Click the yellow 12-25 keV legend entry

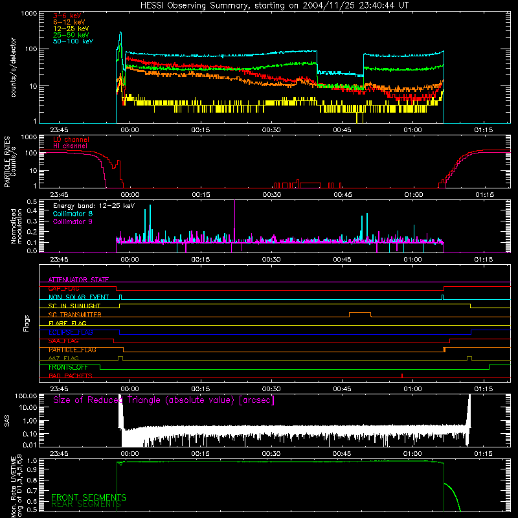click(71, 28)
